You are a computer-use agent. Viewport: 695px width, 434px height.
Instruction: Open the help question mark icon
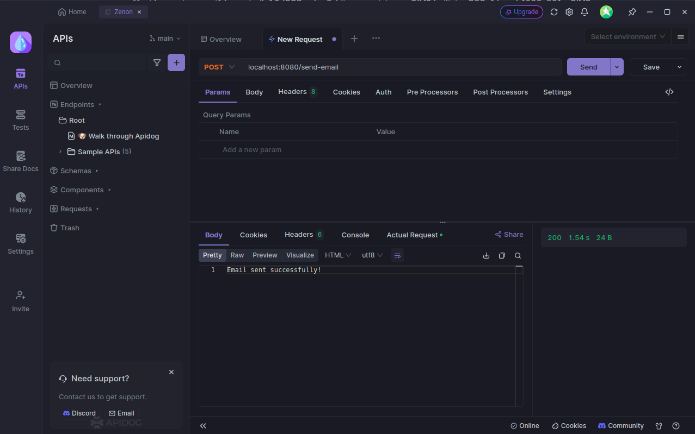(676, 426)
